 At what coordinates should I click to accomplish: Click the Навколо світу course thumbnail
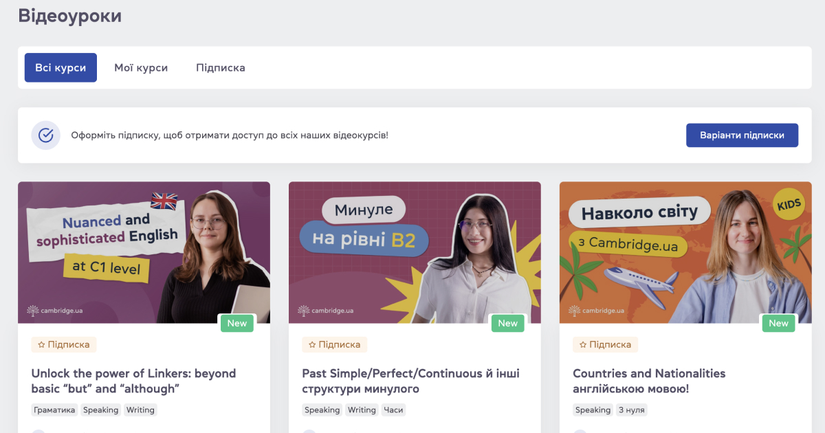point(685,252)
